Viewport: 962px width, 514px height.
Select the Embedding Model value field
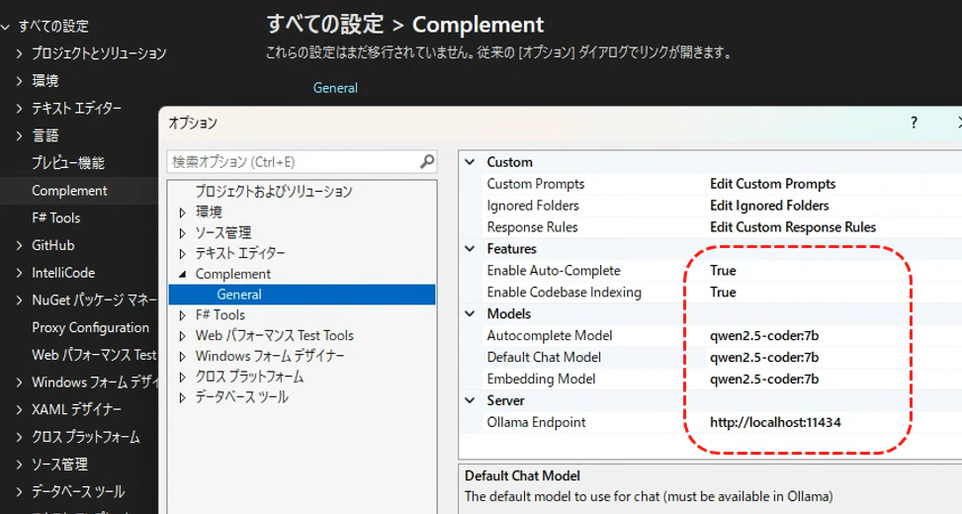764,379
